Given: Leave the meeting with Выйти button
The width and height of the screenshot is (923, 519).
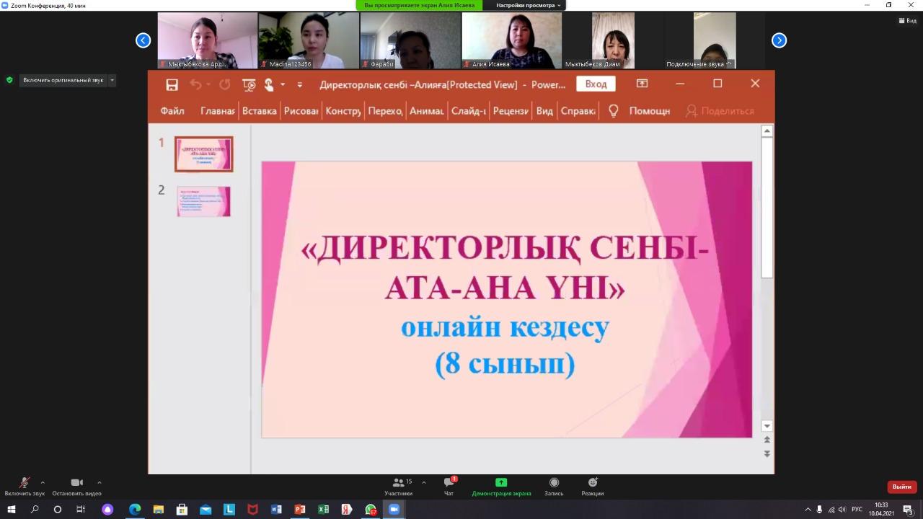Looking at the screenshot, I should pyautogui.click(x=901, y=487).
